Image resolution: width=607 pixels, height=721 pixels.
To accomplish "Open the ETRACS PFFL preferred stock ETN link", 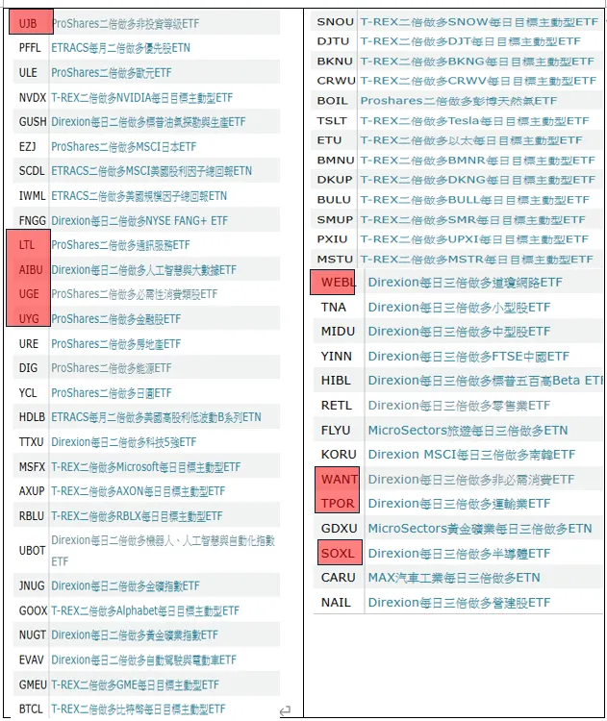I will [x=120, y=48].
